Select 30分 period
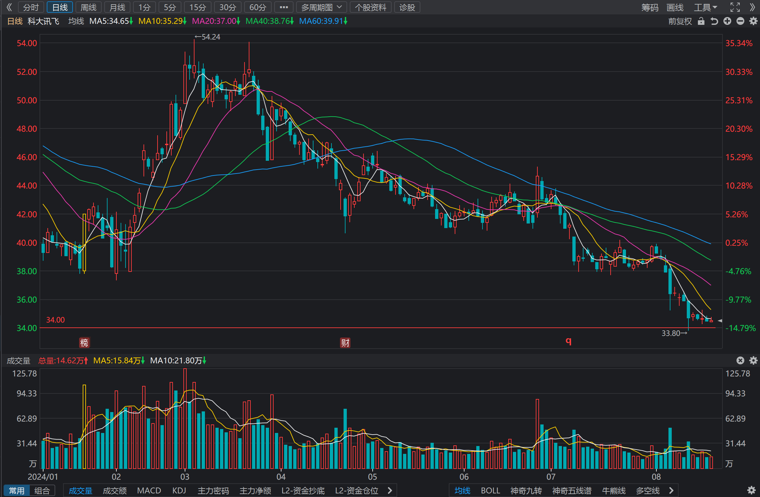This screenshot has width=760, height=497. 228,7
